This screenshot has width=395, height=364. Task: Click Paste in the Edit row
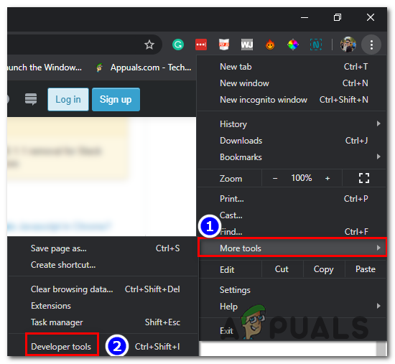pyautogui.click(x=366, y=269)
